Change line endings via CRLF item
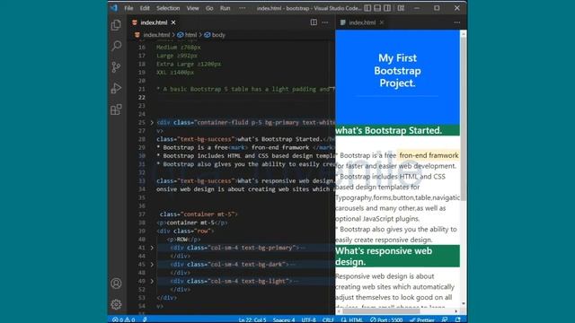This screenshot has width=575, height=323. (x=328, y=319)
